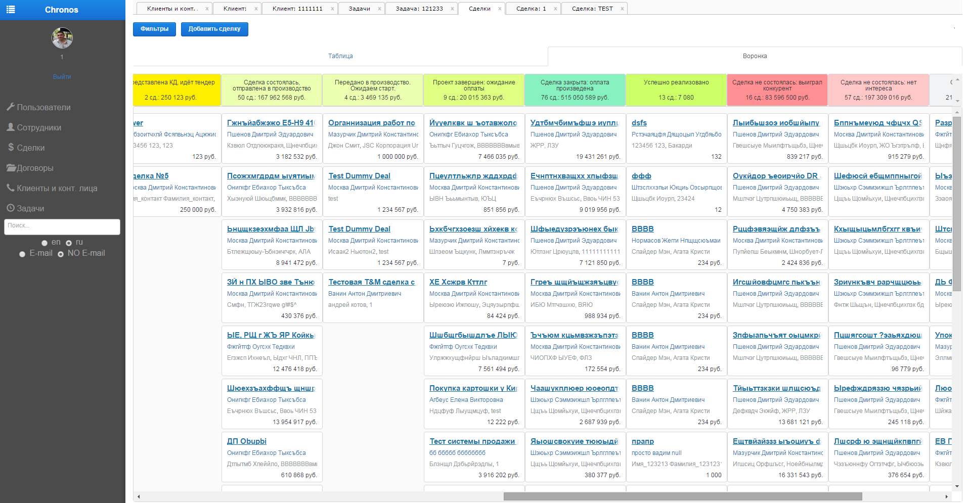
Task: Close the Клиент: tab
Action: point(256,9)
